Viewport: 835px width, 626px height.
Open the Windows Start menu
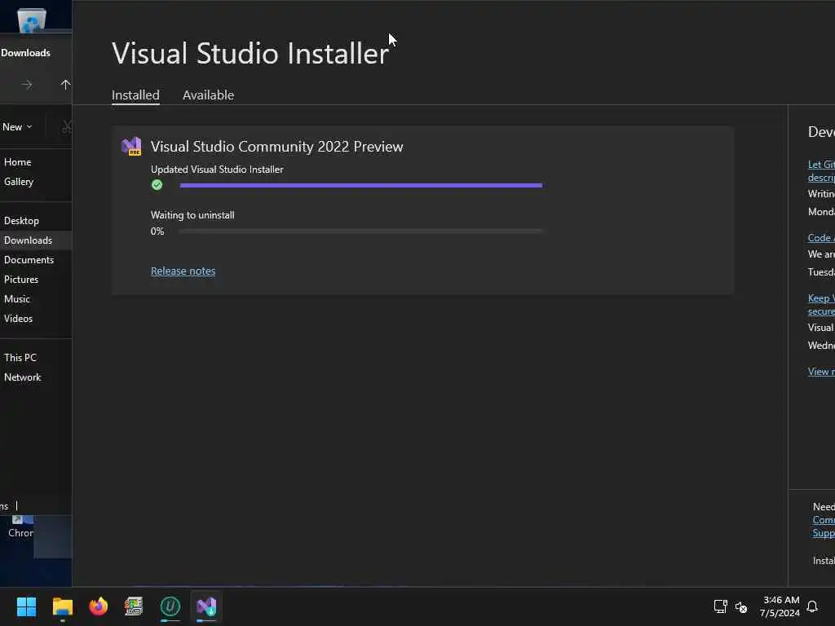pos(26,606)
